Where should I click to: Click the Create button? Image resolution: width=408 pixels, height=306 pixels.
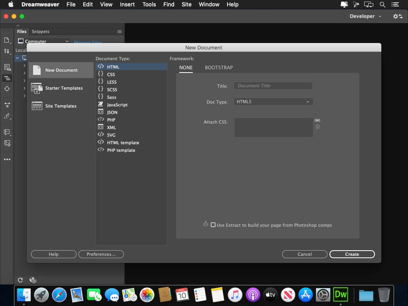352,254
